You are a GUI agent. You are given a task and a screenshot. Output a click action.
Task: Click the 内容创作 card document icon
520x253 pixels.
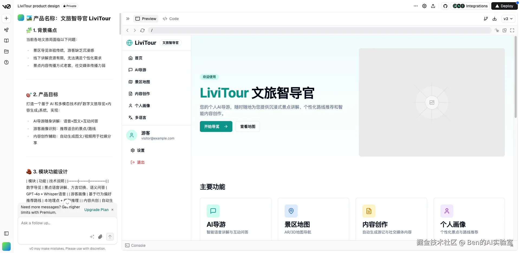click(x=369, y=211)
